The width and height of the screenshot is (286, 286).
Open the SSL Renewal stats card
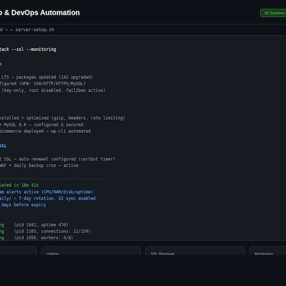(195, 251)
